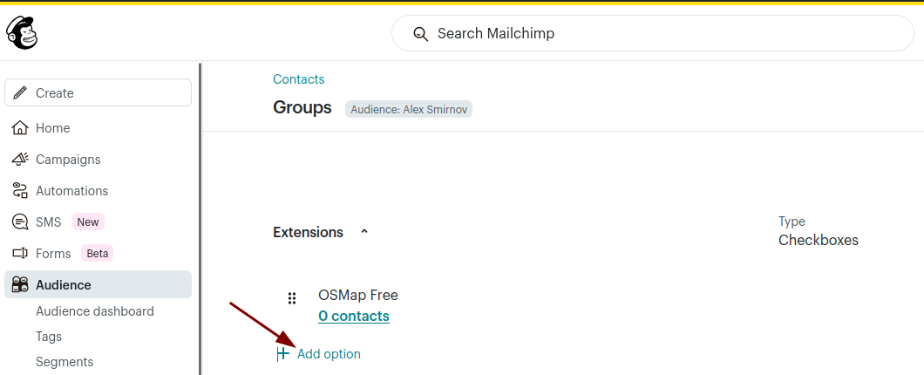Click the sidebar vertical scrollbar

tap(200, 218)
